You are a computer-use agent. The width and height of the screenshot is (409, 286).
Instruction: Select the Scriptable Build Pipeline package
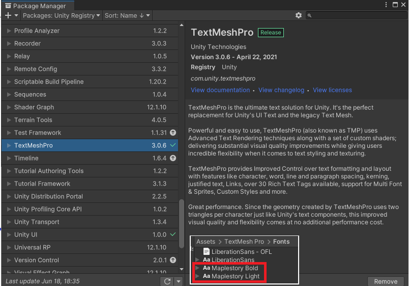click(90, 82)
